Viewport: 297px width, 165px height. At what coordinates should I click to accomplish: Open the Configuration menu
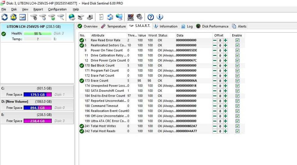click(x=57, y=9)
